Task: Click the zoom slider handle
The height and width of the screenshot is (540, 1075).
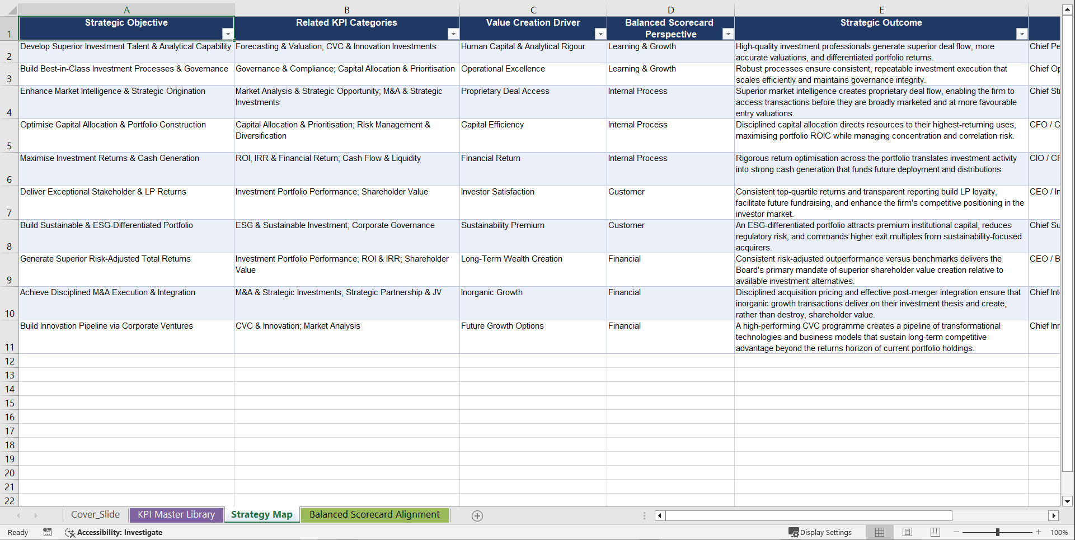Action: click(998, 532)
